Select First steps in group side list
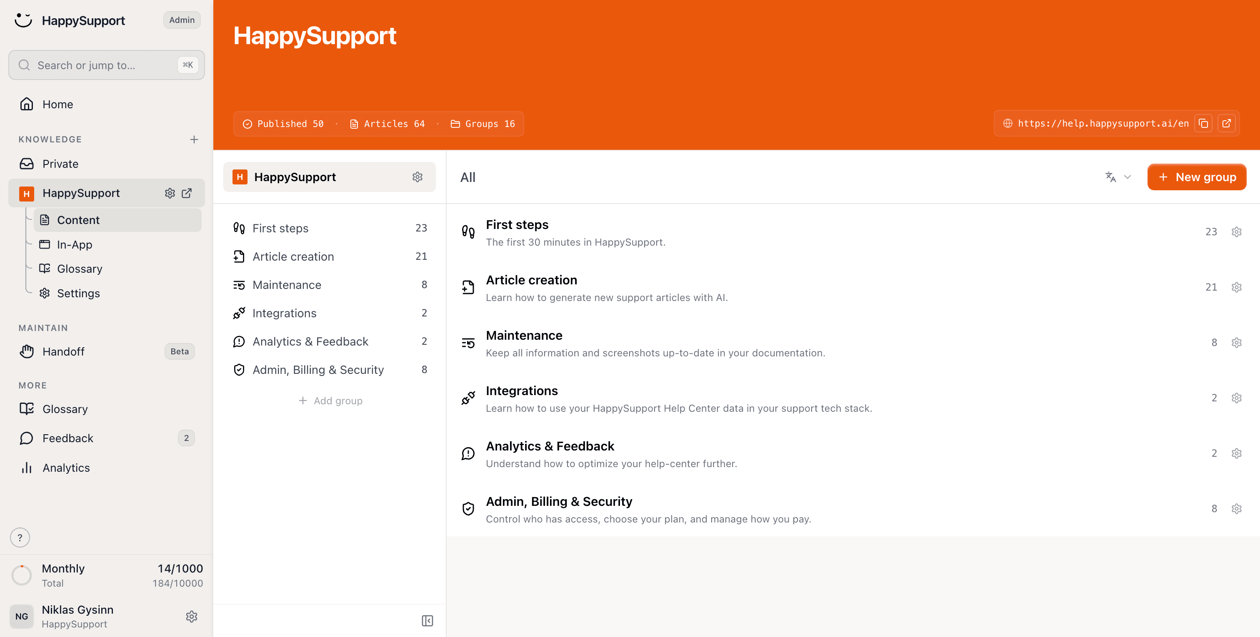The height and width of the screenshot is (637, 1260). [x=330, y=228]
